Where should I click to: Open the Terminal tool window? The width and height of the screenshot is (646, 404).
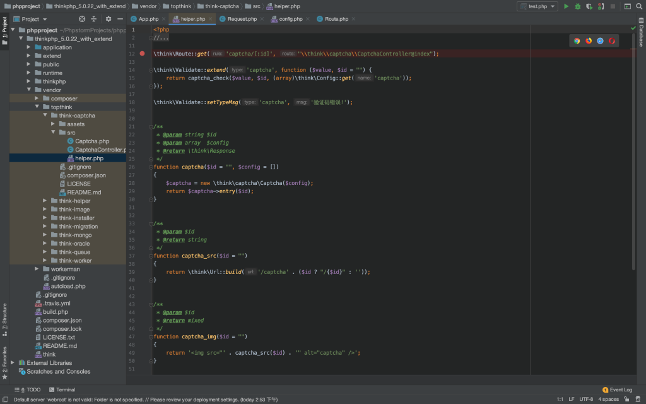pos(62,390)
